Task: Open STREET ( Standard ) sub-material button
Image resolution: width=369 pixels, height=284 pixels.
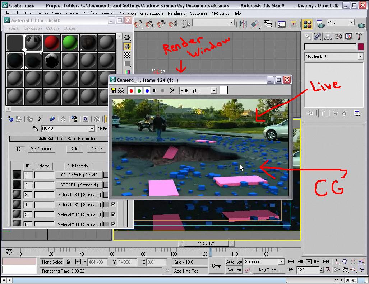Action: click(x=79, y=185)
